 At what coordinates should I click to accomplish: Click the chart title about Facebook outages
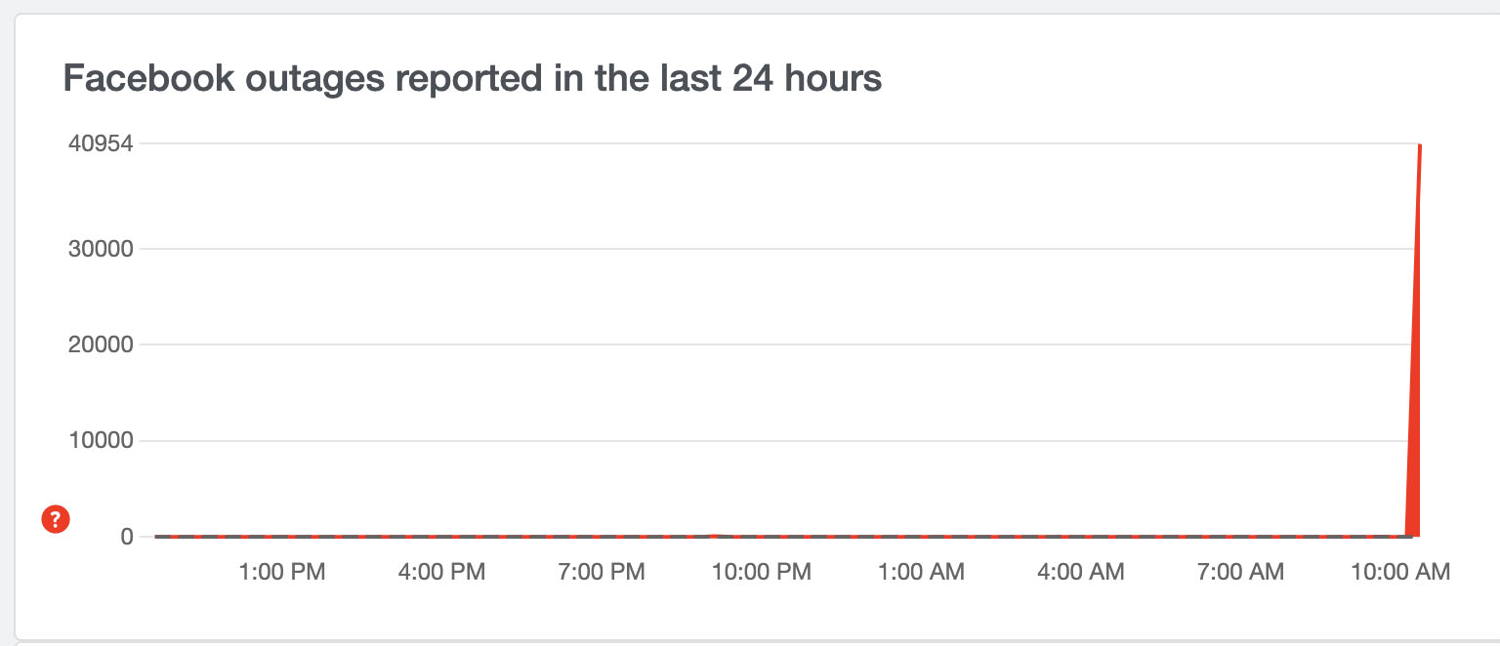[473, 78]
